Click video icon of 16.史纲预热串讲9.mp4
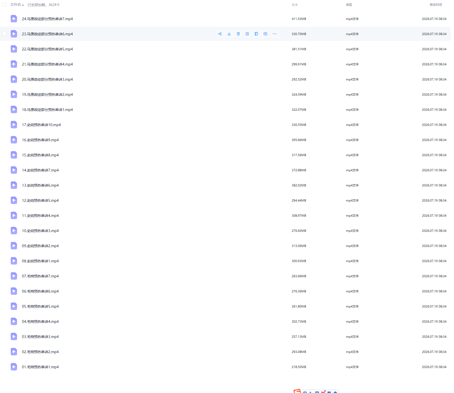 (14, 140)
